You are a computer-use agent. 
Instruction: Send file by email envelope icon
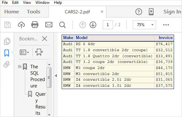49,25
